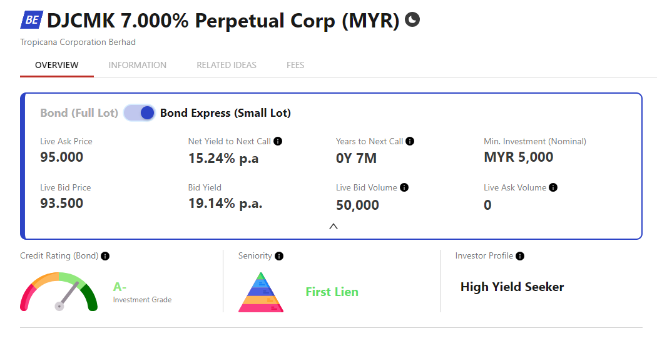Open info icon beside Investor Profile
Image resolution: width=657 pixels, height=341 pixels.
520,256
